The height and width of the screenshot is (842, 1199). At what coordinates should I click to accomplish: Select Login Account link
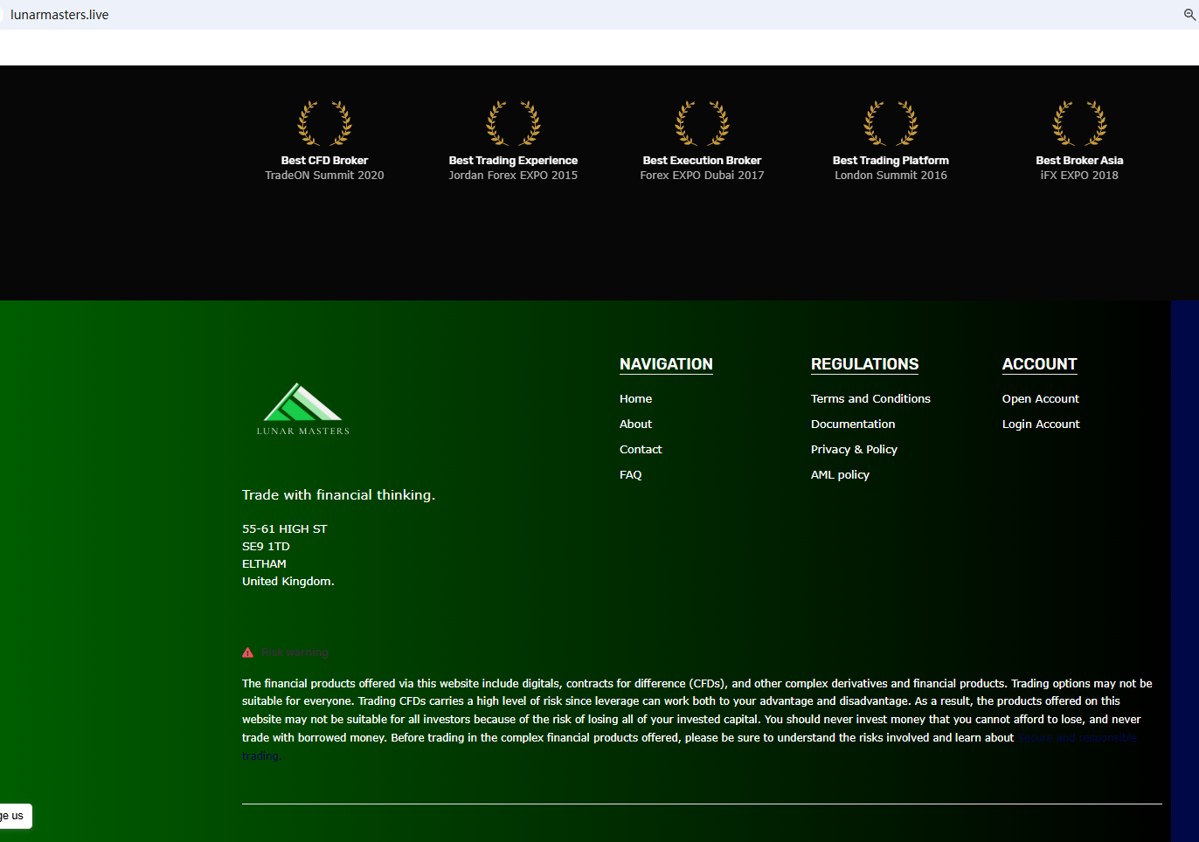click(1041, 424)
